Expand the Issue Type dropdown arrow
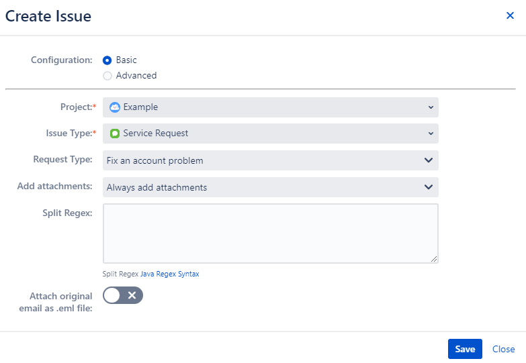526x363 pixels. click(431, 134)
